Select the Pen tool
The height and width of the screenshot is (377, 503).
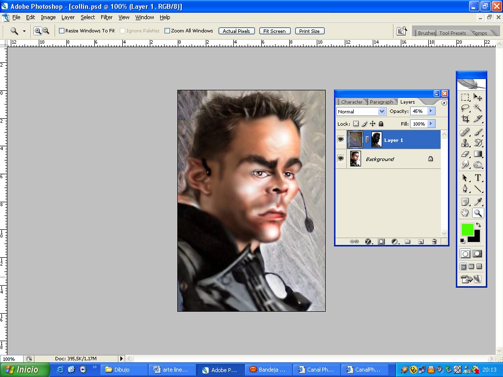pos(465,188)
